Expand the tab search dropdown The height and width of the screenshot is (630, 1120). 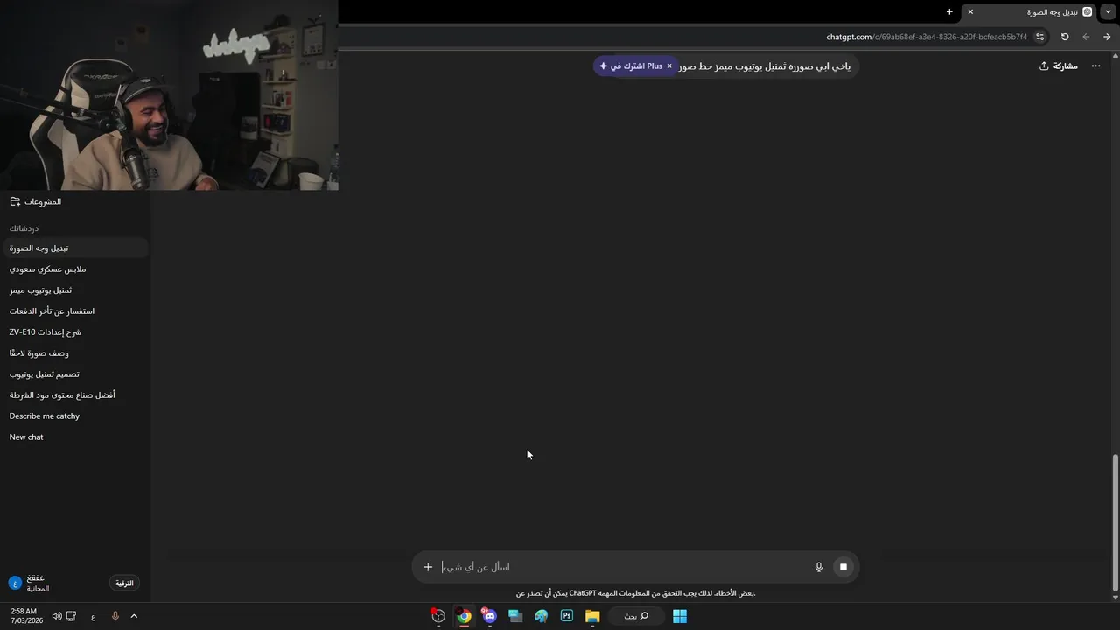[x=1109, y=12]
